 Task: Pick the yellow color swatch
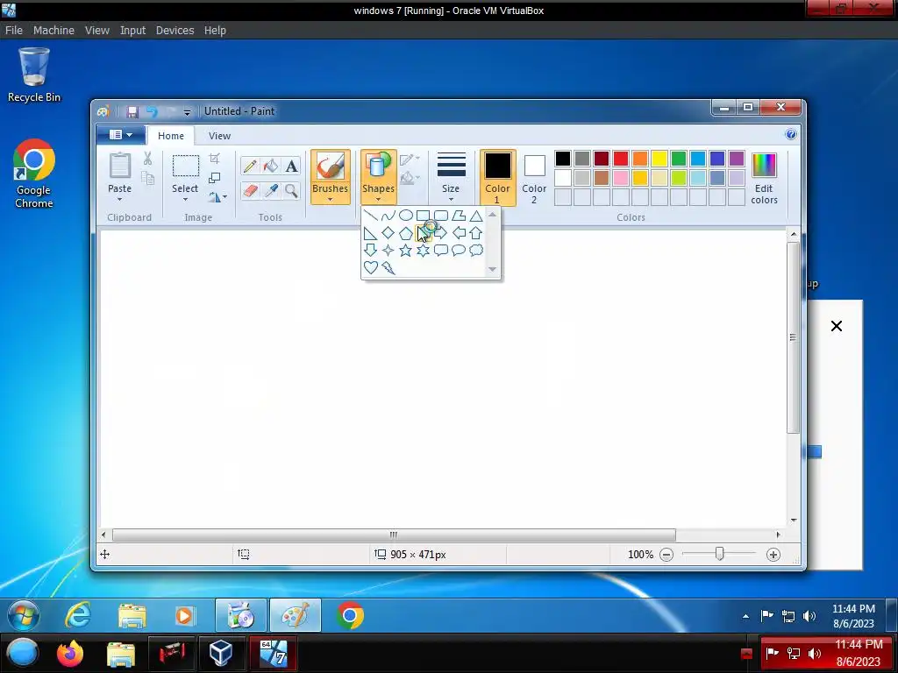point(659,159)
